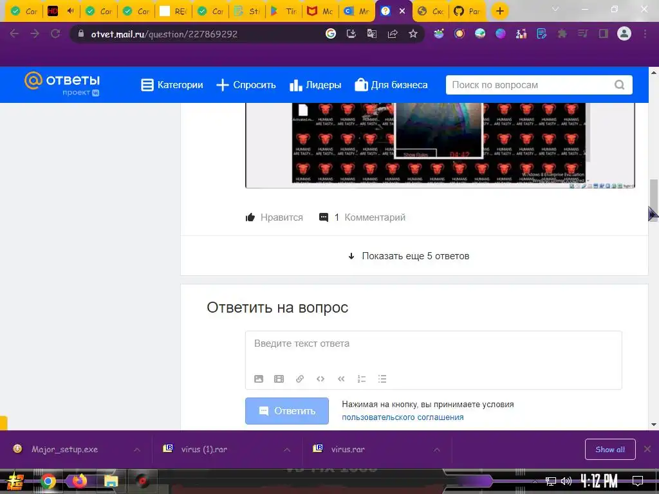Screen dimensions: 659x494
Task: Open the share page icon in address bar
Action: click(x=393, y=33)
